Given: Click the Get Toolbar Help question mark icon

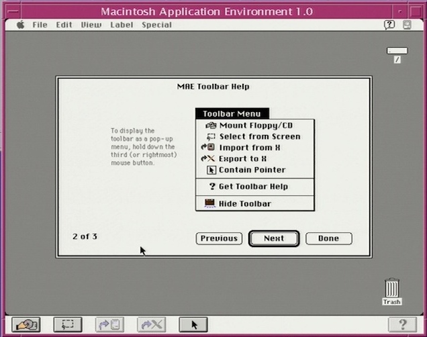Looking at the screenshot, I should [212, 187].
